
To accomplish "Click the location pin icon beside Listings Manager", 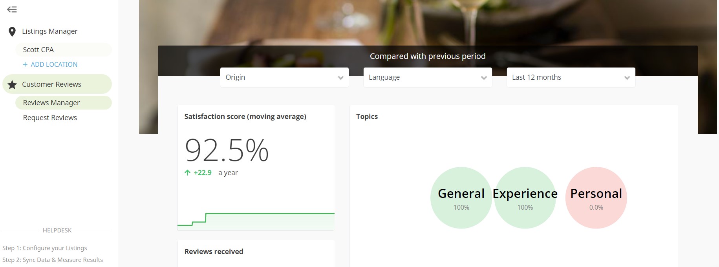I will [x=11, y=31].
